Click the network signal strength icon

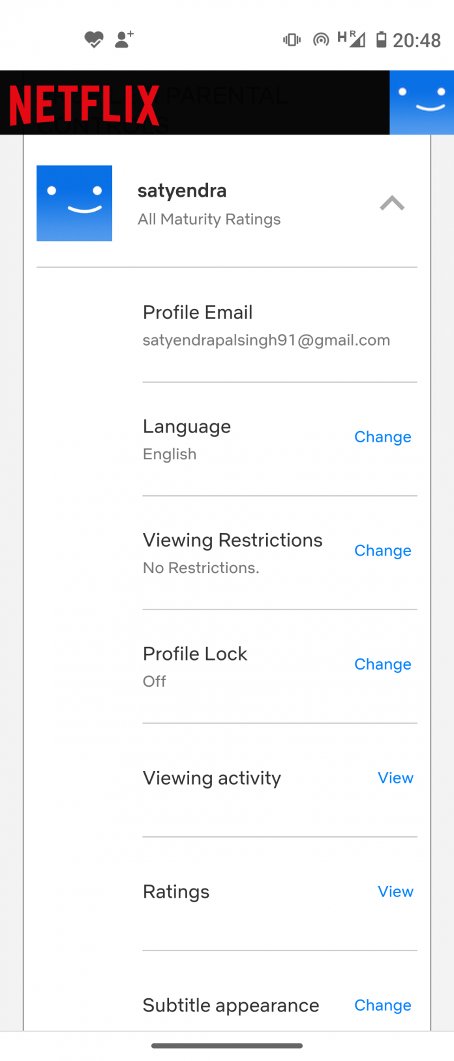point(357,40)
